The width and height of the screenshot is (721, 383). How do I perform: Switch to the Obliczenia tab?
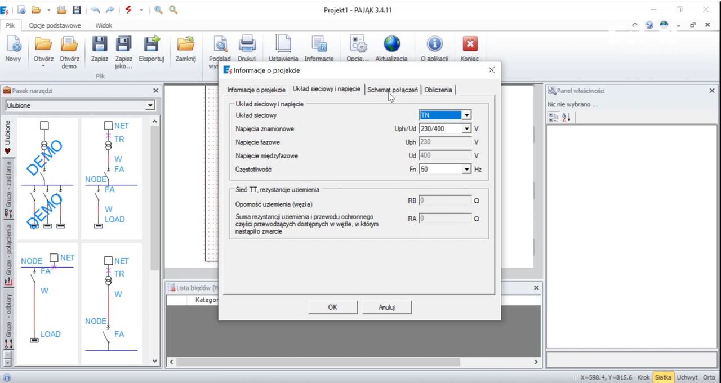[438, 90]
